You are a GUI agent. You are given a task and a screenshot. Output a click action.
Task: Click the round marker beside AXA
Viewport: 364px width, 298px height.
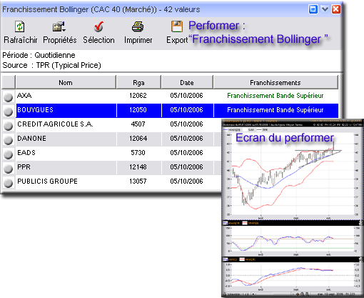(9, 97)
